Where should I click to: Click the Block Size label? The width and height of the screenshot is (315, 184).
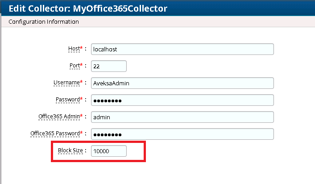click(x=70, y=150)
